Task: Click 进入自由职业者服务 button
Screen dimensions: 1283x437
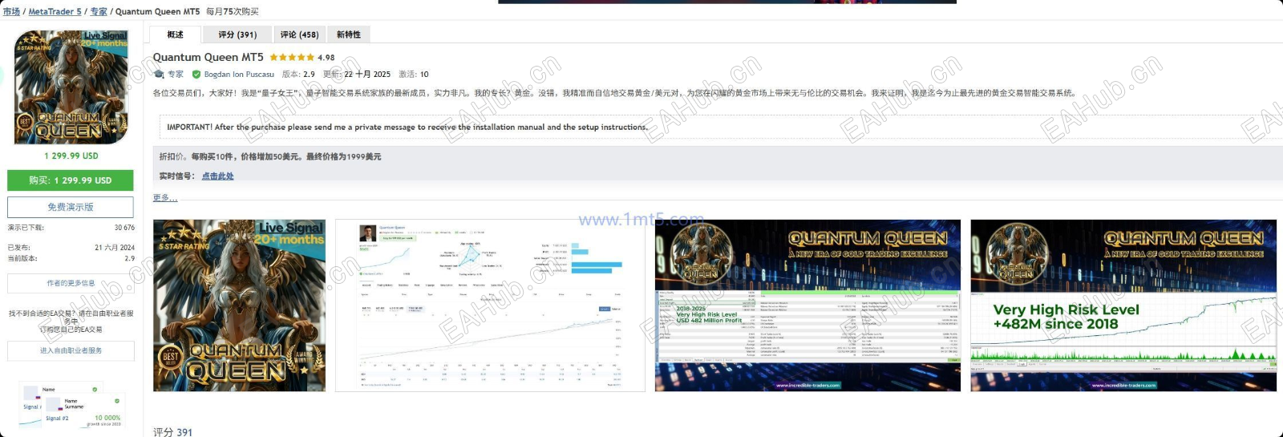Action: (x=71, y=350)
